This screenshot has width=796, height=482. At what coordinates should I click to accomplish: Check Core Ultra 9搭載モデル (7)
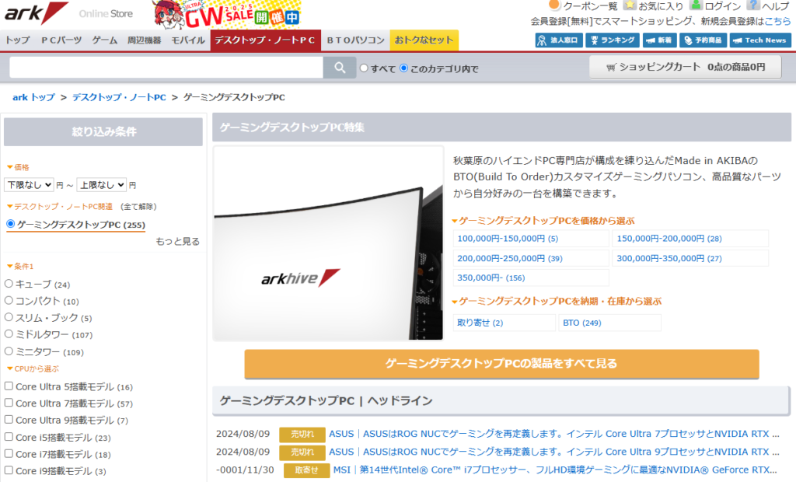(x=9, y=420)
